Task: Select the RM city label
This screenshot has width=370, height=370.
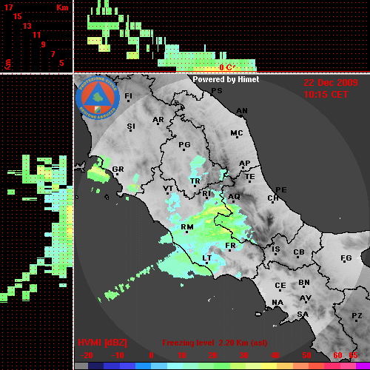Action: pyautogui.click(x=187, y=226)
